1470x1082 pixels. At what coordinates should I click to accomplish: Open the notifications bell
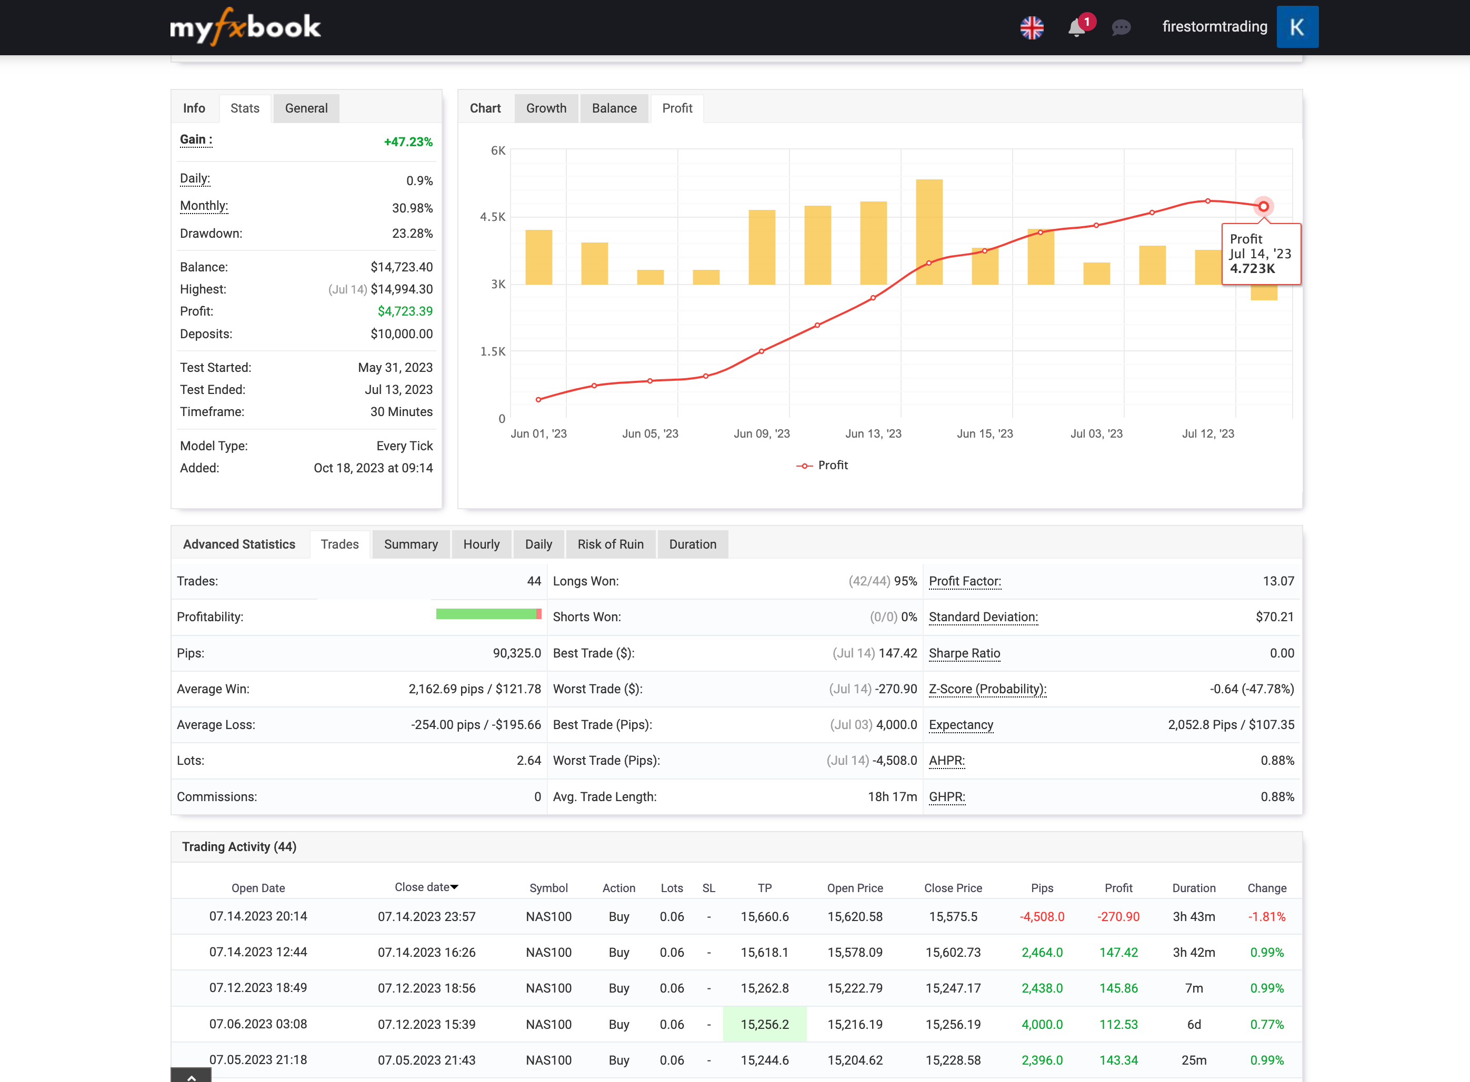coord(1076,27)
